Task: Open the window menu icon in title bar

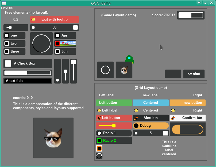Action: (4, 3)
